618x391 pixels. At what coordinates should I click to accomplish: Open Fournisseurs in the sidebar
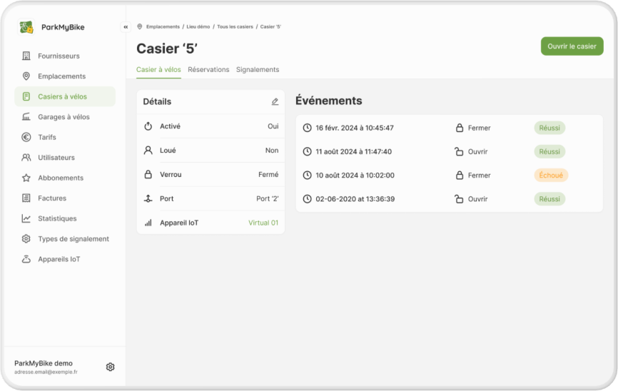59,56
